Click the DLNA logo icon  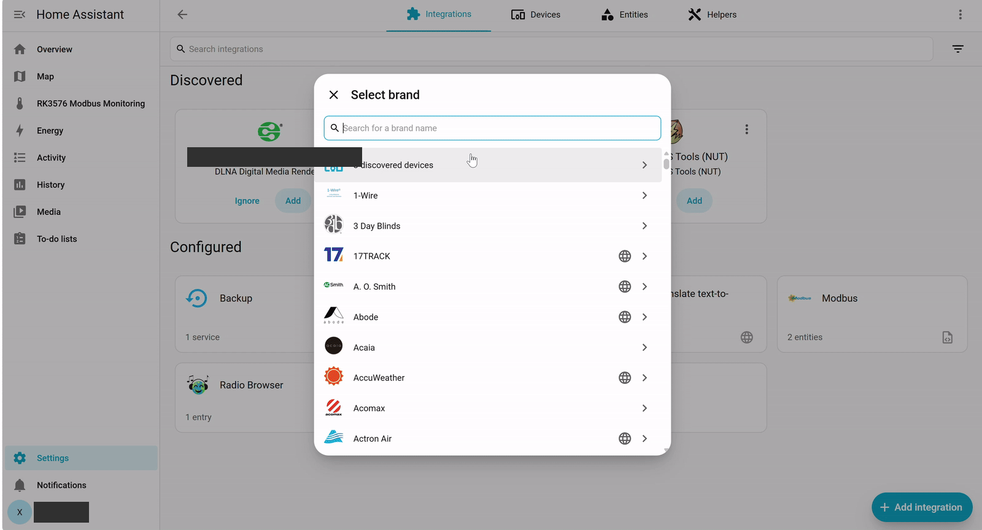pyautogui.click(x=269, y=131)
